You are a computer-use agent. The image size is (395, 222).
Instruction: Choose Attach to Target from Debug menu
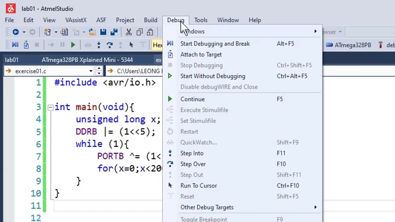[x=201, y=55]
